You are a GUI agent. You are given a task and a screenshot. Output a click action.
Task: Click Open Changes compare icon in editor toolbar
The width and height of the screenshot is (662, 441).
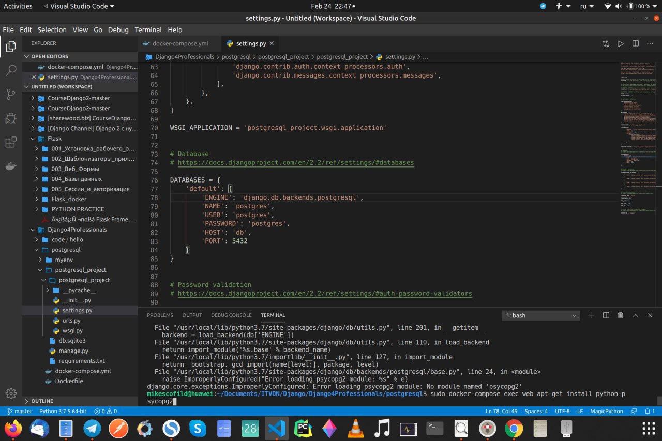click(x=606, y=44)
